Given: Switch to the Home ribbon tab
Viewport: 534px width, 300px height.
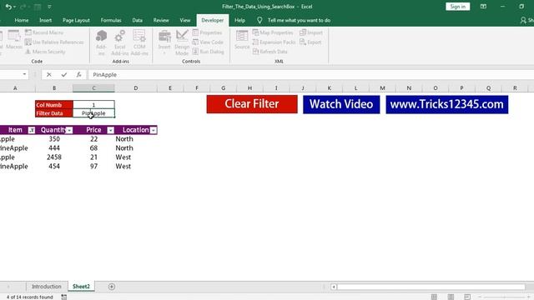Looking at the screenshot, I should pos(22,20).
